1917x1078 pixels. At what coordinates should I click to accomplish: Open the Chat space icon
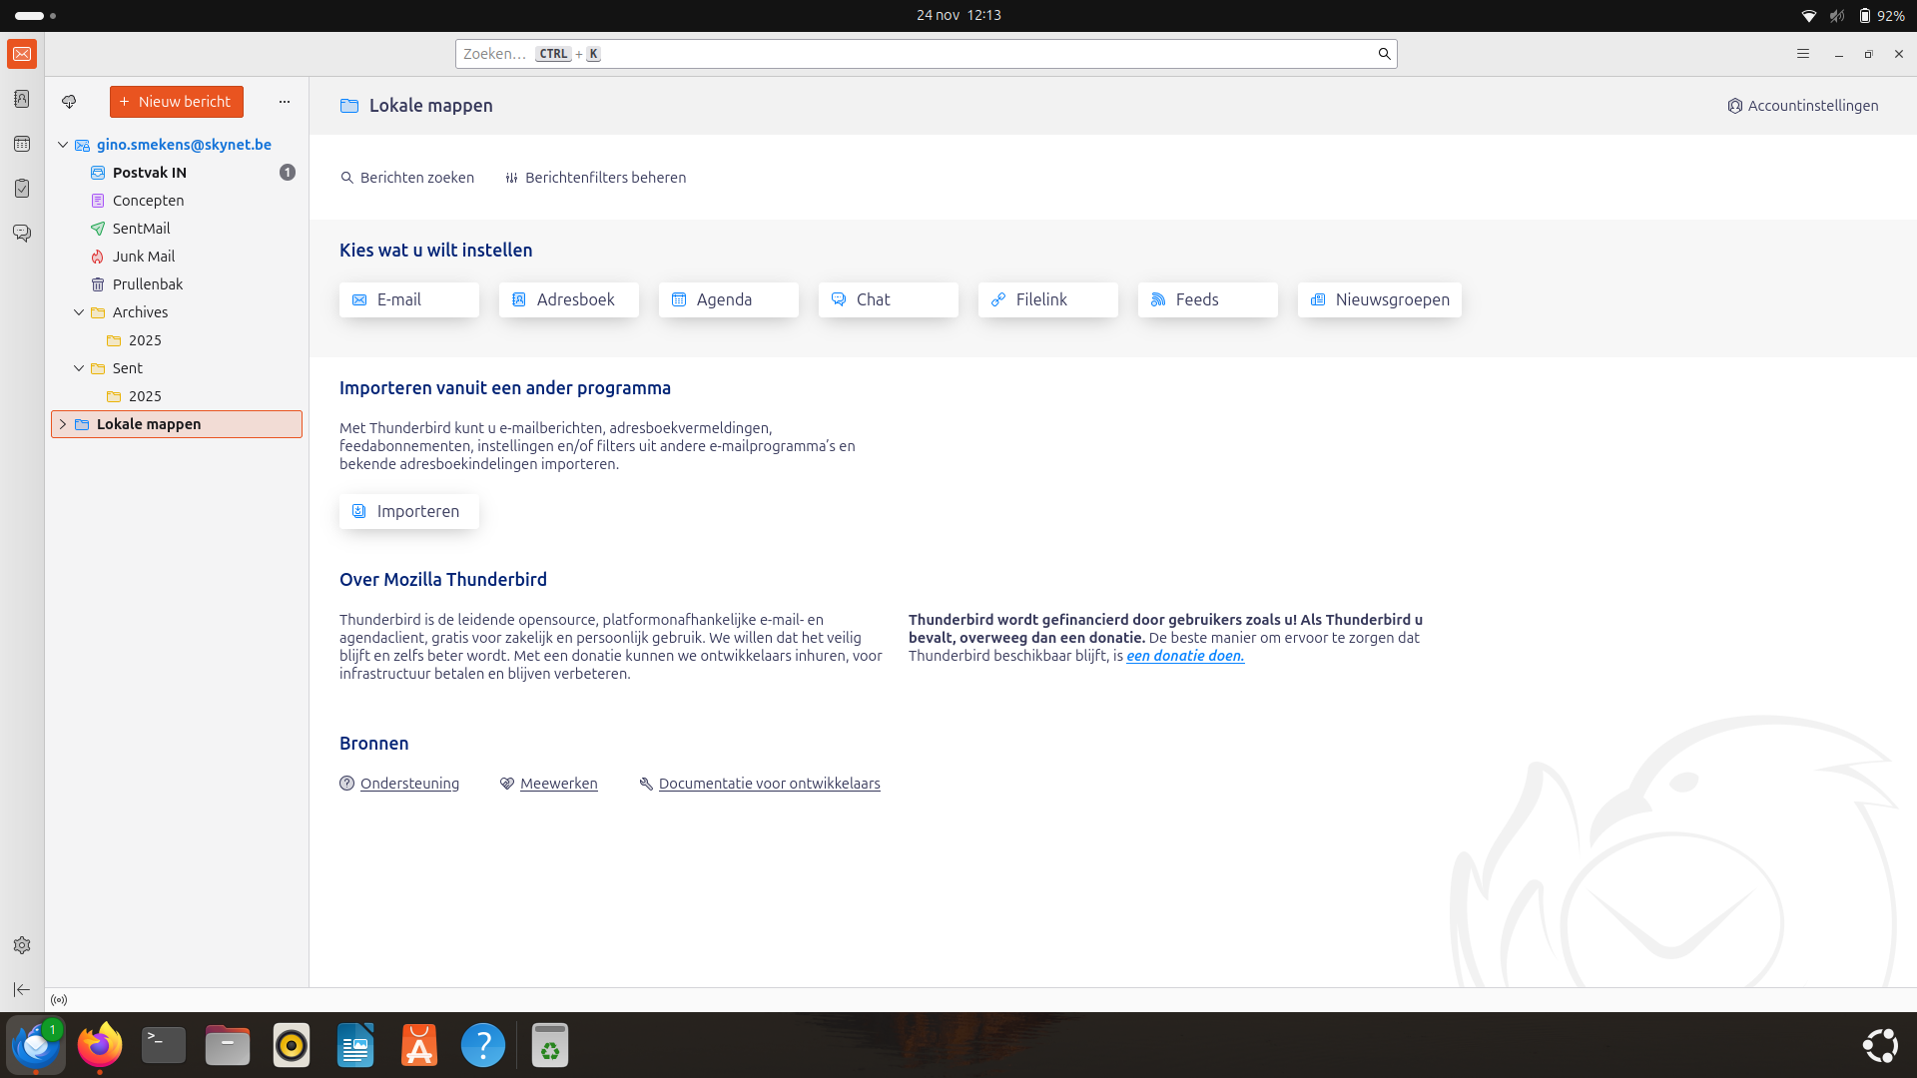[22, 233]
